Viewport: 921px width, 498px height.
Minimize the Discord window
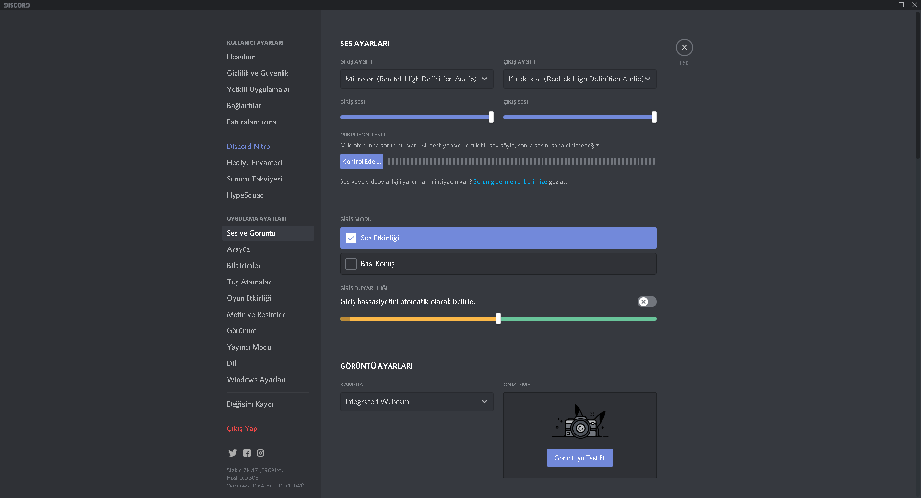click(x=888, y=5)
